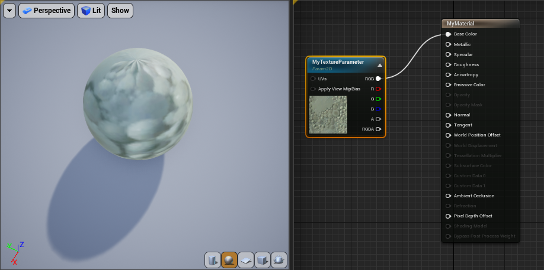The height and width of the screenshot is (270, 544).
Task: Click the UVs input pin
Action: click(313, 79)
